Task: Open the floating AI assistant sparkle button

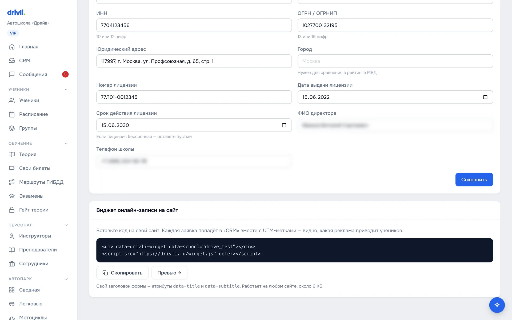Action: pyautogui.click(x=497, y=305)
